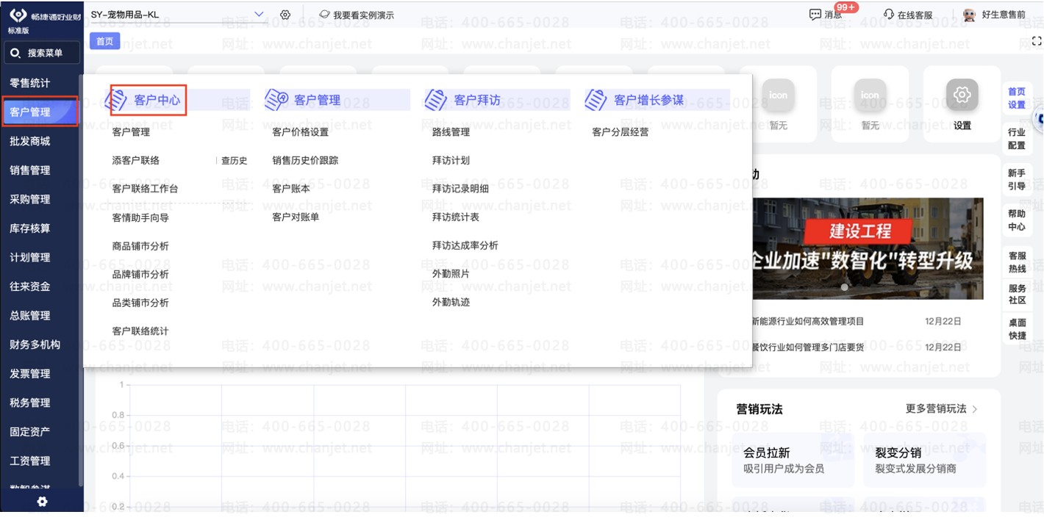Open the gear settings next to company name
1044x520 pixels.
(285, 15)
